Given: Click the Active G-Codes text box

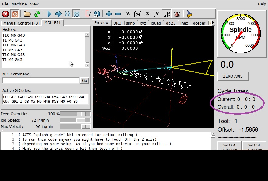Looking at the screenshot, I should point(46,99).
